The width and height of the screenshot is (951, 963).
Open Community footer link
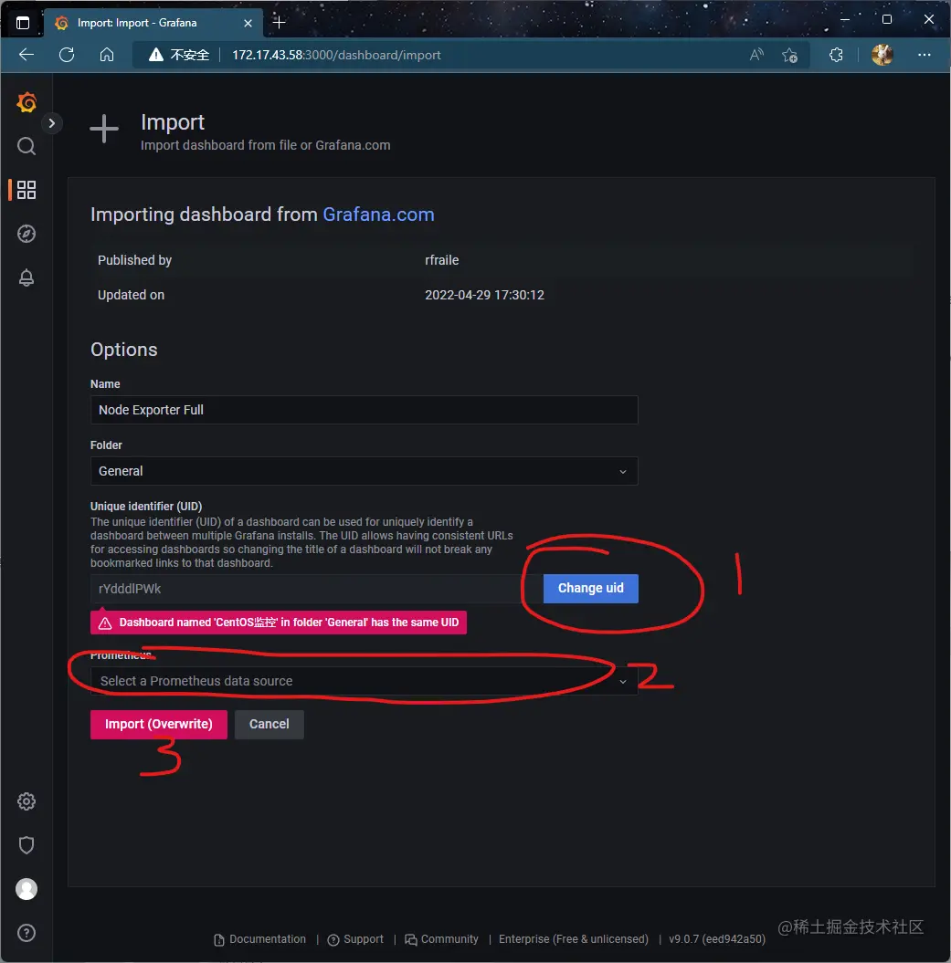pyautogui.click(x=441, y=939)
